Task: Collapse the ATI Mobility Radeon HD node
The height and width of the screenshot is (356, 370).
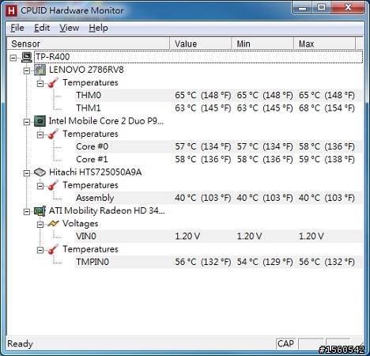Action: click(x=27, y=211)
